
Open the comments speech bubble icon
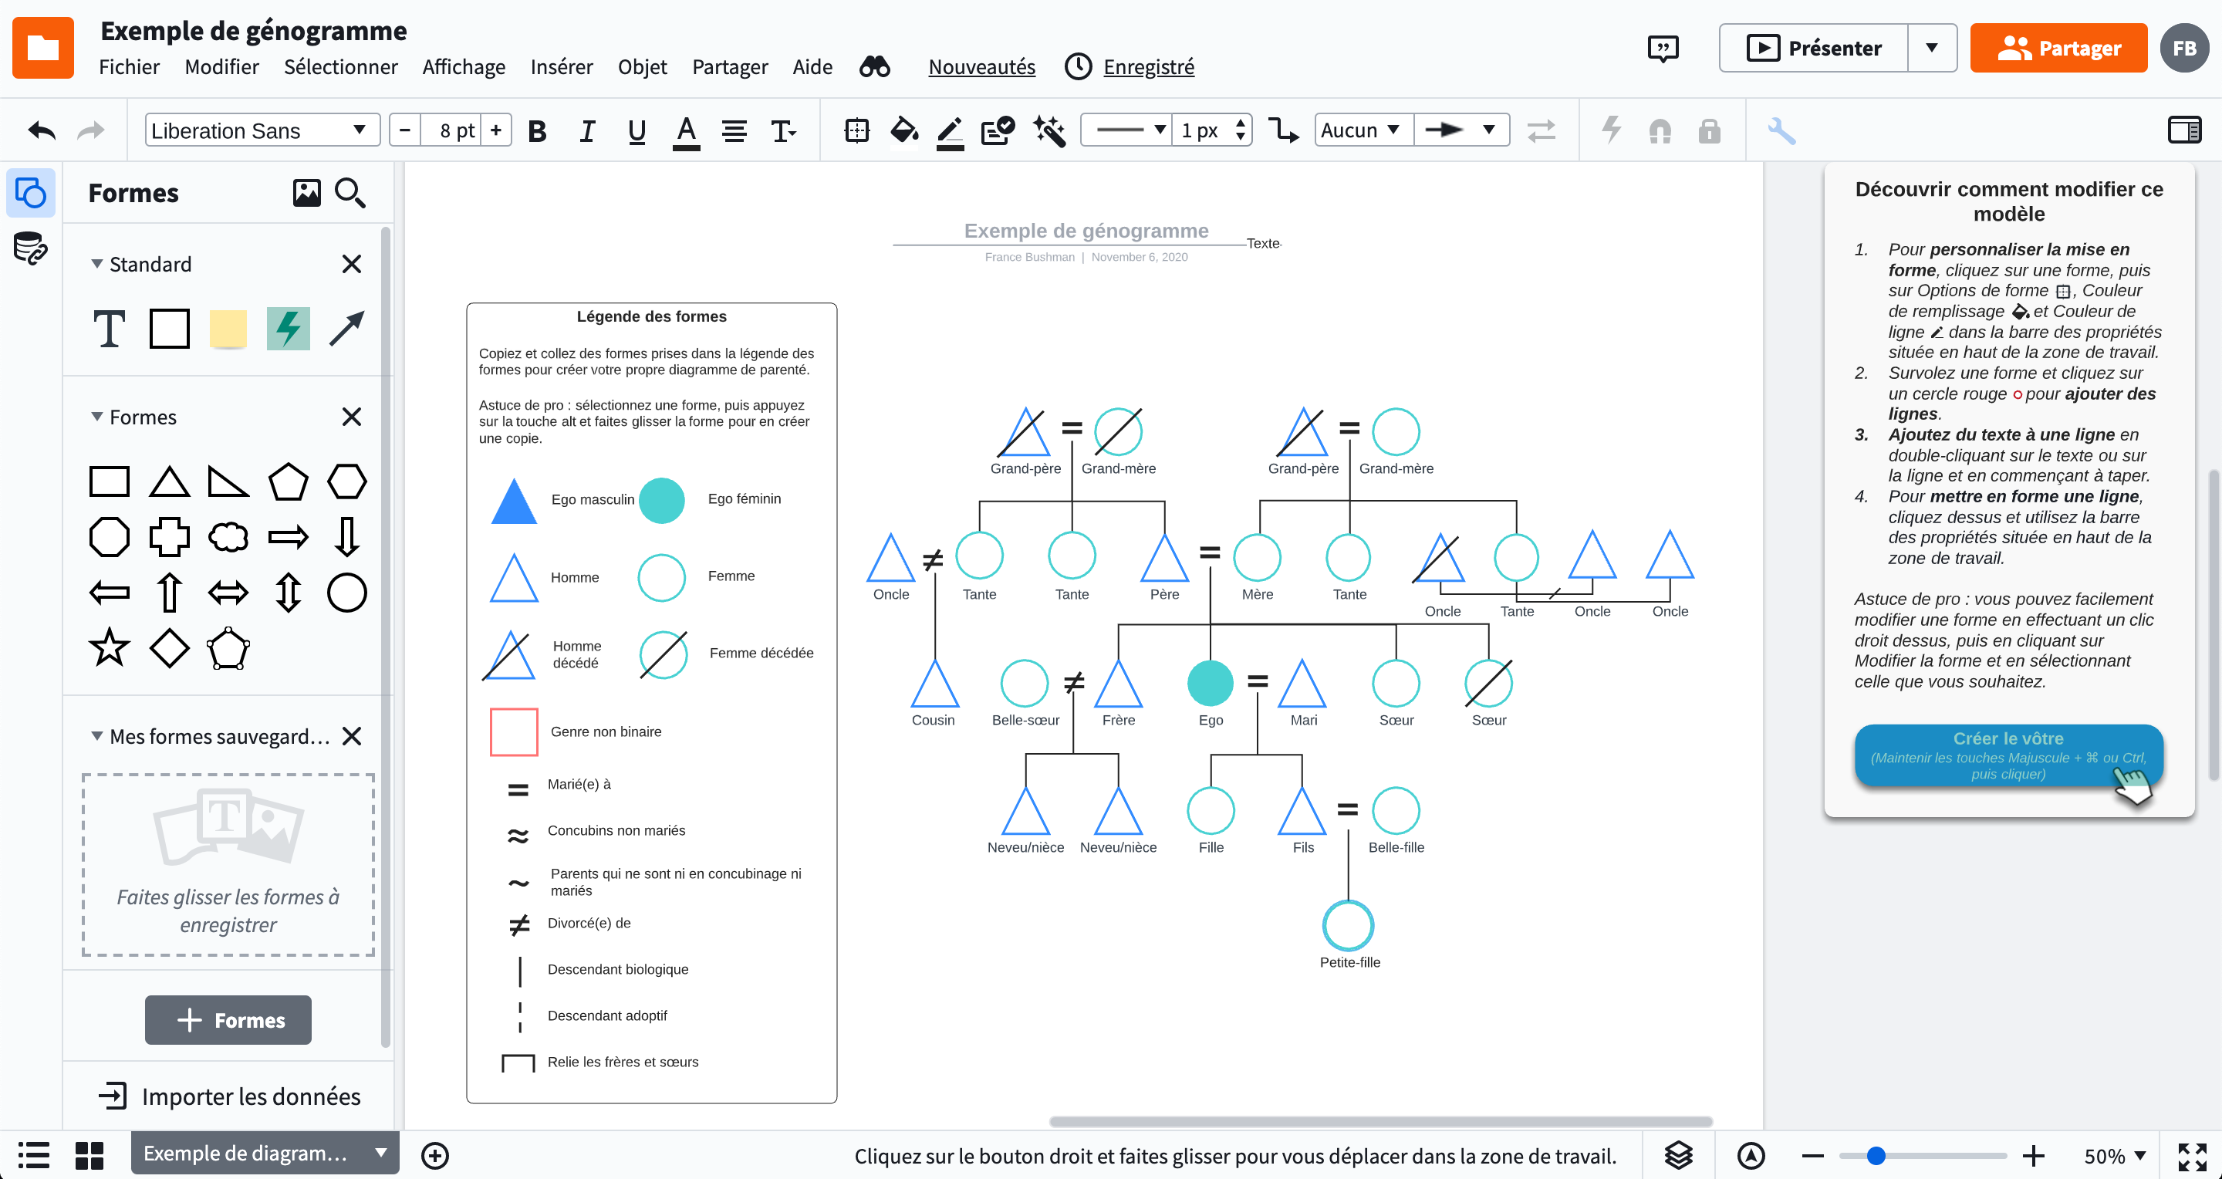1662,49
